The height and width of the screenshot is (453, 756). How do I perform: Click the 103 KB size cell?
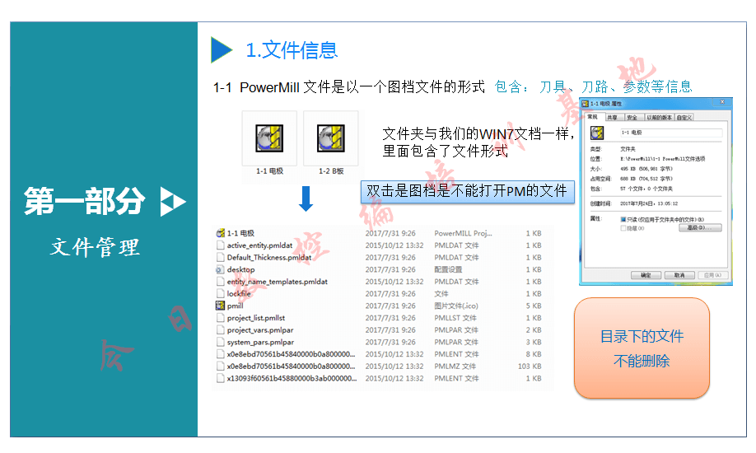click(530, 367)
